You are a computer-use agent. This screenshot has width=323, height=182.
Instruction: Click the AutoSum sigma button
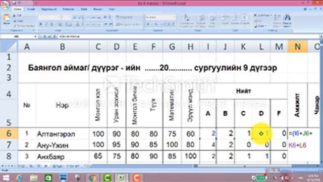[262, 15]
